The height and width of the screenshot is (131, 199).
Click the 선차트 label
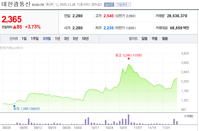click(14, 39)
